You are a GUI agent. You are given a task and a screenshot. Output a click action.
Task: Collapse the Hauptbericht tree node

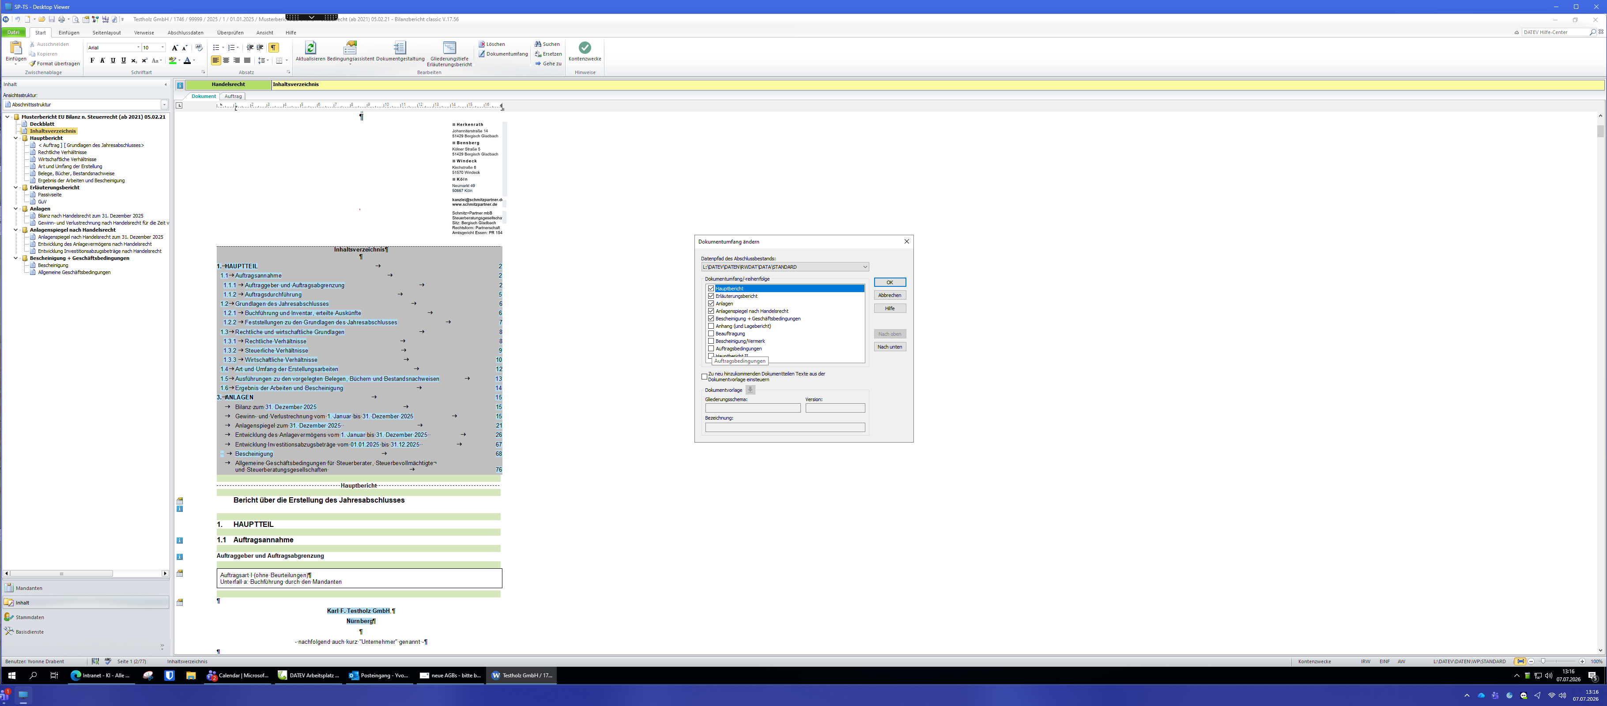(16, 139)
